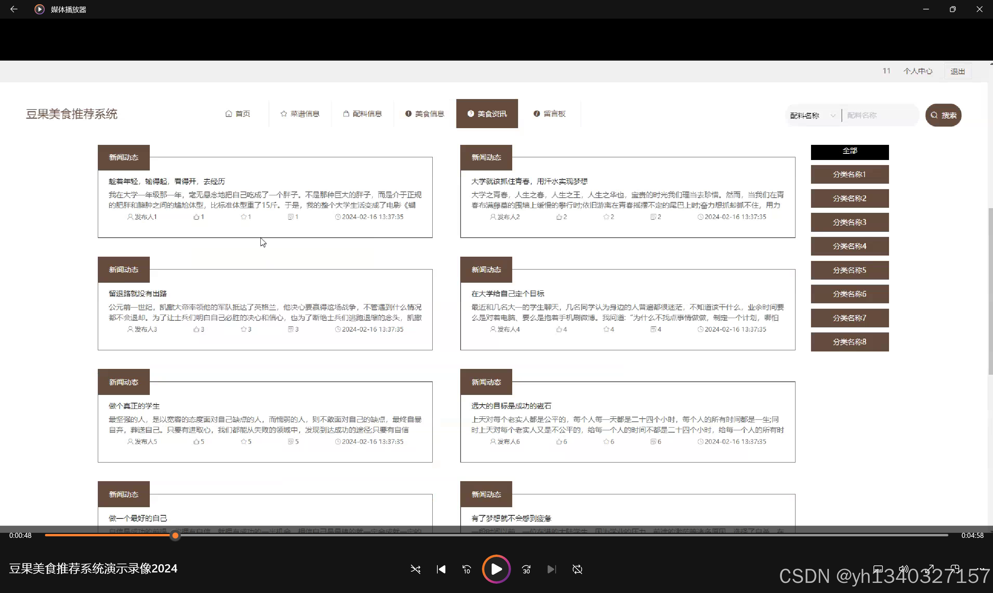
Task: Open article 留退路就没有出路
Action: (x=138, y=294)
